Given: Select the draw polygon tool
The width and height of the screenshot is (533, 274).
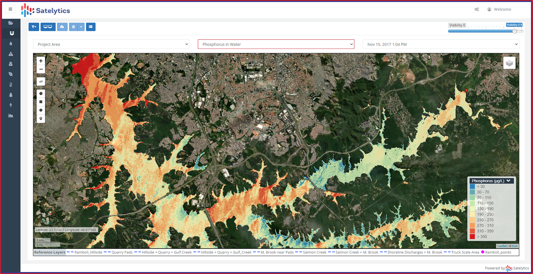Looking at the screenshot, I should pyautogui.click(x=41, y=93).
